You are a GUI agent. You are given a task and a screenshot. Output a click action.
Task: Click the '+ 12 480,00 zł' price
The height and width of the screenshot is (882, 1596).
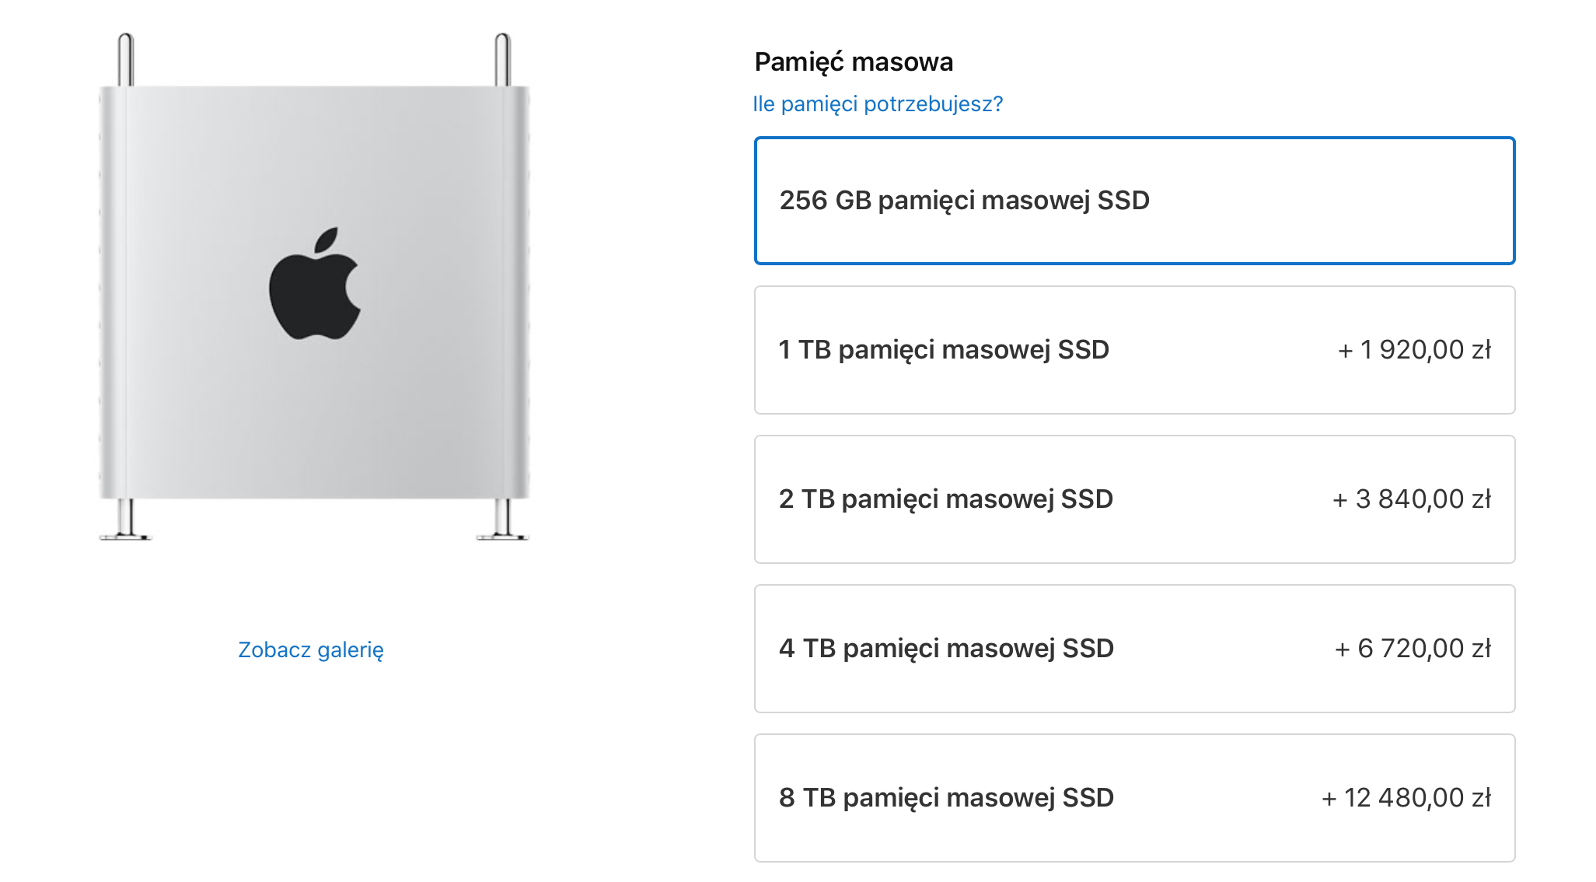(x=1406, y=798)
